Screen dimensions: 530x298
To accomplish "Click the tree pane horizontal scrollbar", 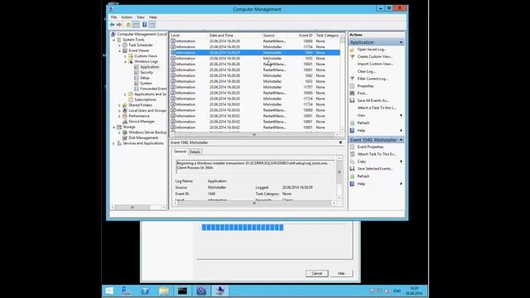I will click(x=138, y=207).
